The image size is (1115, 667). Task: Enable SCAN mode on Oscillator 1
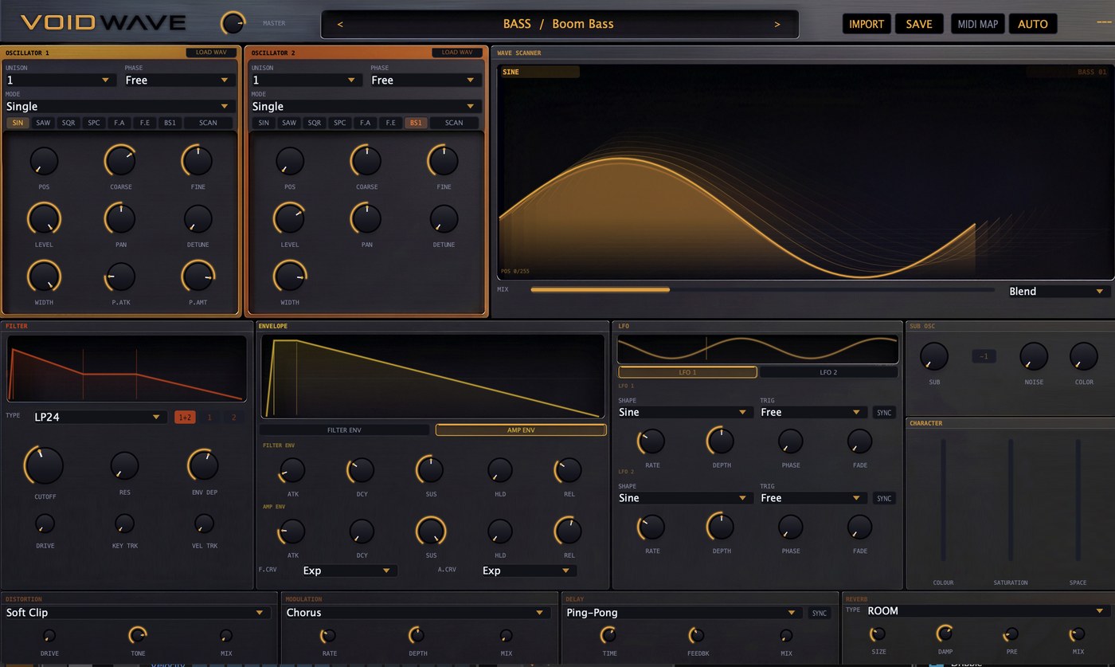(x=208, y=123)
